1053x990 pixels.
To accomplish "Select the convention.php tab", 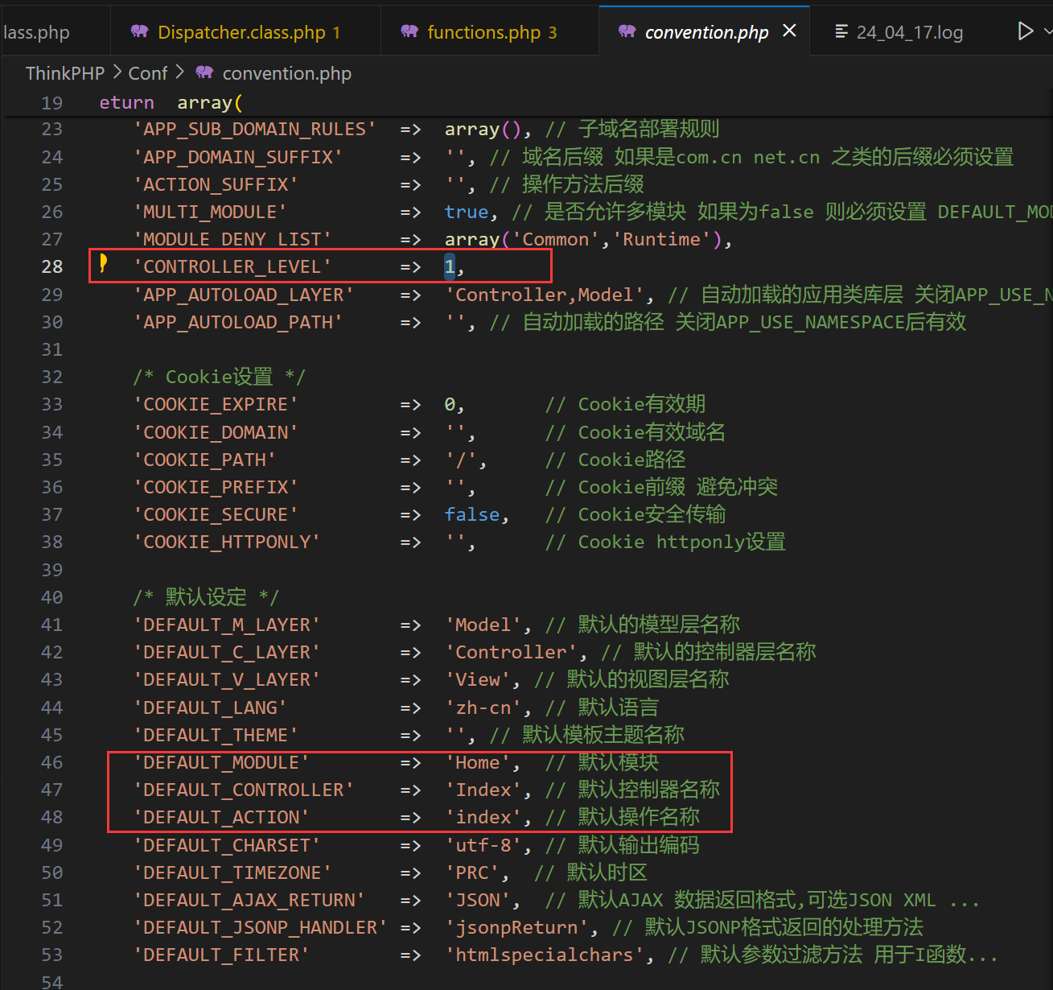I will (705, 32).
